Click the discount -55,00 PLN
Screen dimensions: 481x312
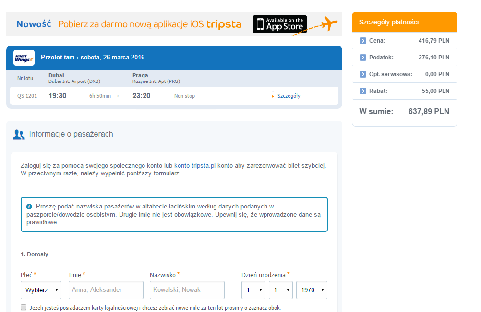(435, 91)
